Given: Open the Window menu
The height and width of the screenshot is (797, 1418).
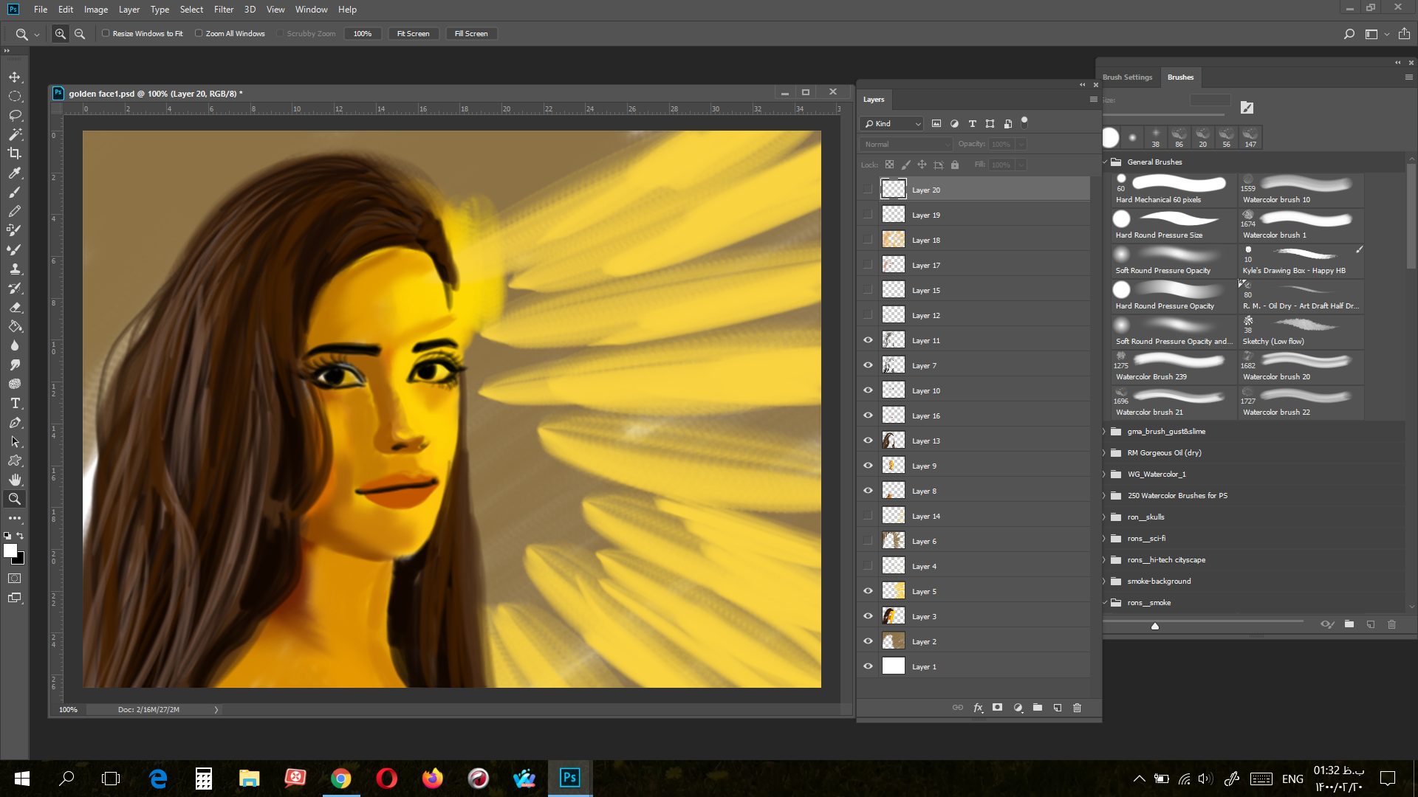Looking at the screenshot, I should [x=311, y=10].
